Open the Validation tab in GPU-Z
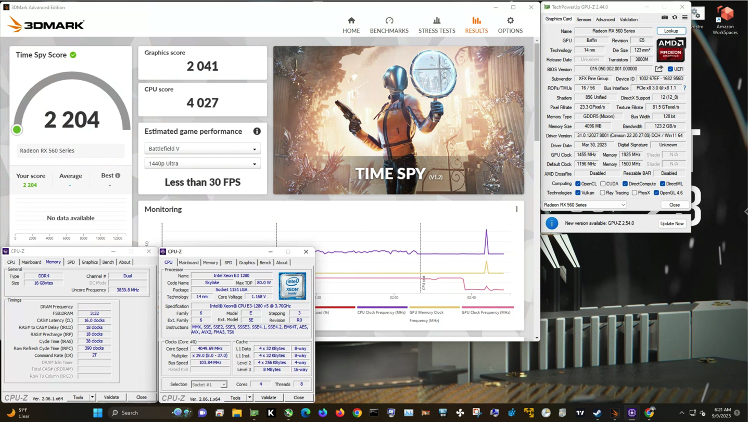The height and width of the screenshot is (422, 748). point(628,19)
